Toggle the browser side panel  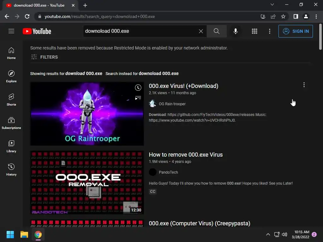(296, 16)
